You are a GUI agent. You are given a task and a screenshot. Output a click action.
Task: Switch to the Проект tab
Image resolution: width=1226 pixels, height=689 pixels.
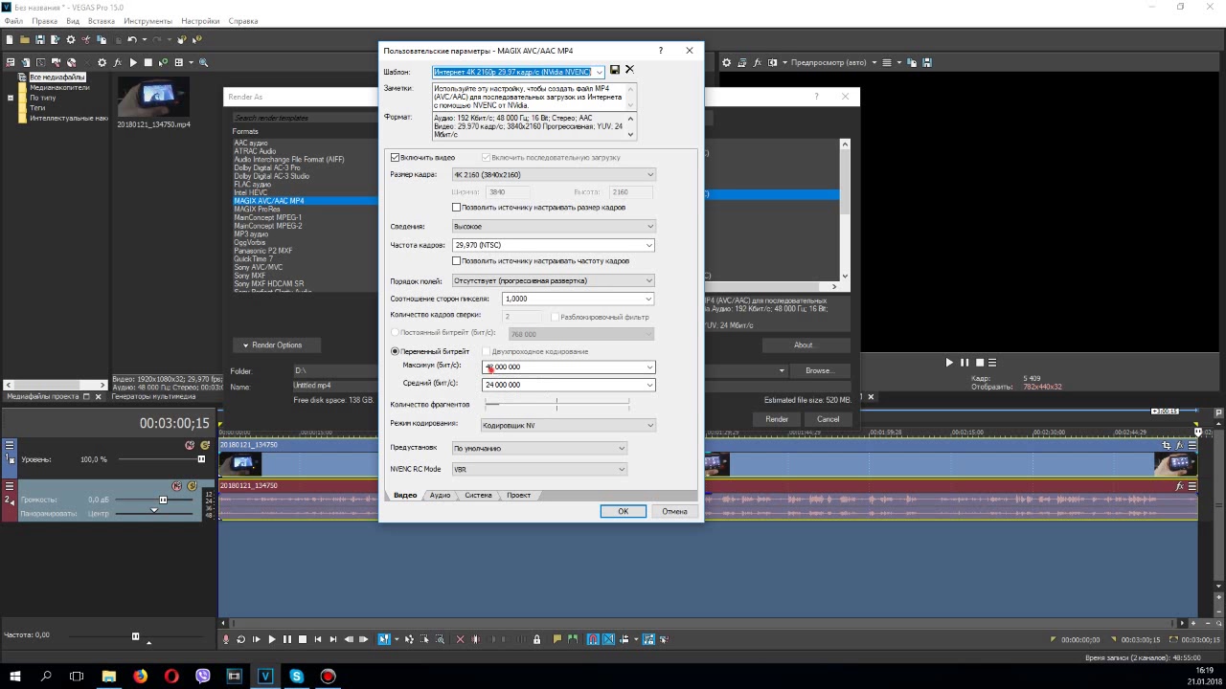click(x=518, y=495)
